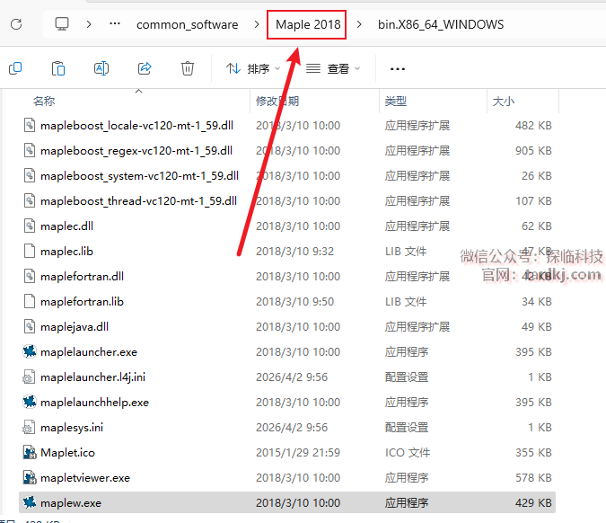Click the 429 KB size of maplew.exe

coord(533,503)
